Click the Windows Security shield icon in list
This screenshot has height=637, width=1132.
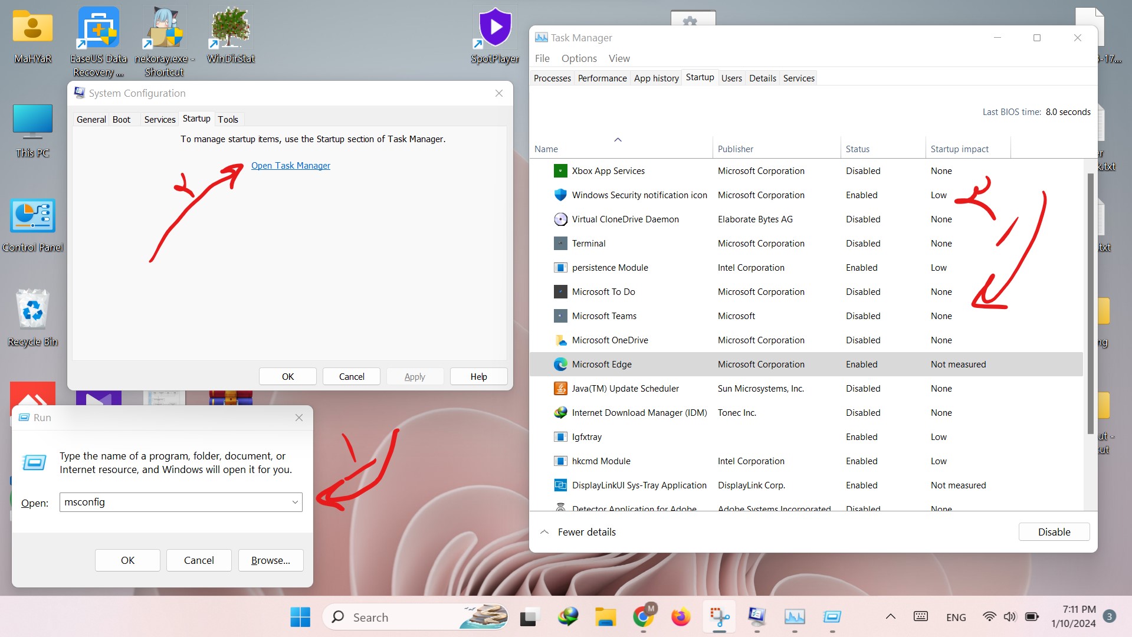click(560, 195)
